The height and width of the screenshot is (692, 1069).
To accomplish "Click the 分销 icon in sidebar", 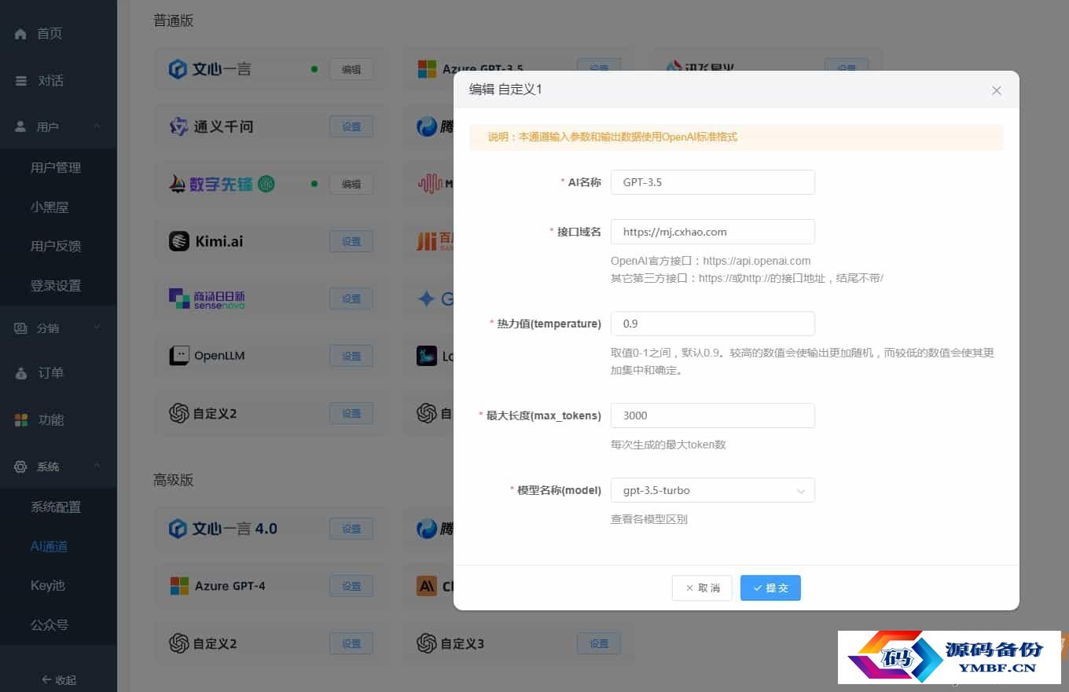I will click(21, 328).
